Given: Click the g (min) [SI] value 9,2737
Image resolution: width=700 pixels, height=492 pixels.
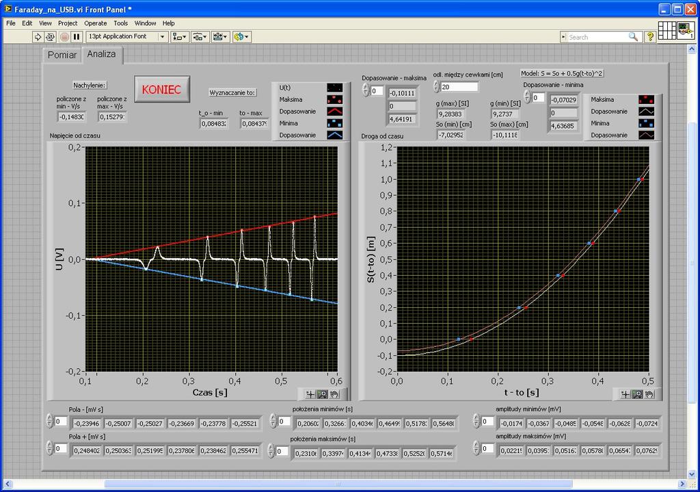Looking at the screenshot, I should (x=504, y=114).
